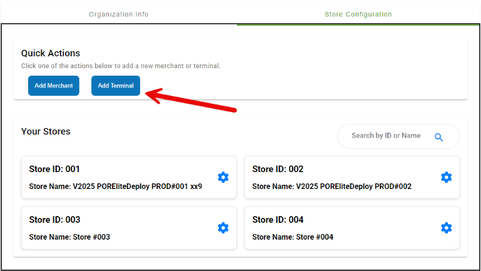Click the magnifying glass search icon

438,137
